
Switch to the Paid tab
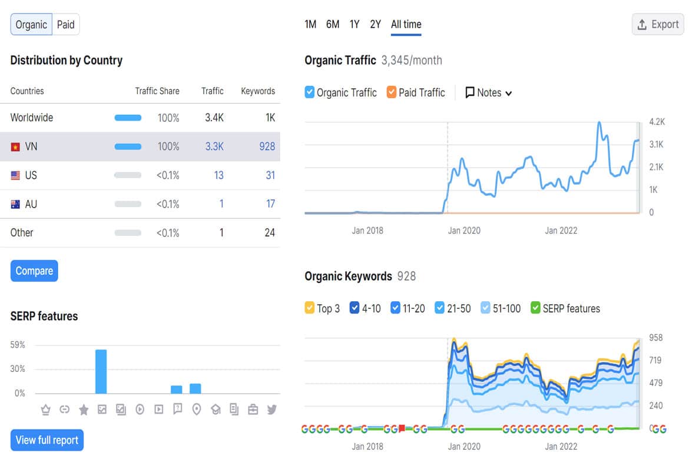pos(66,25)
